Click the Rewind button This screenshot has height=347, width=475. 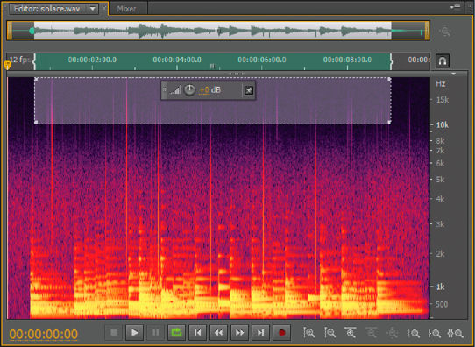tap(218, 333)
